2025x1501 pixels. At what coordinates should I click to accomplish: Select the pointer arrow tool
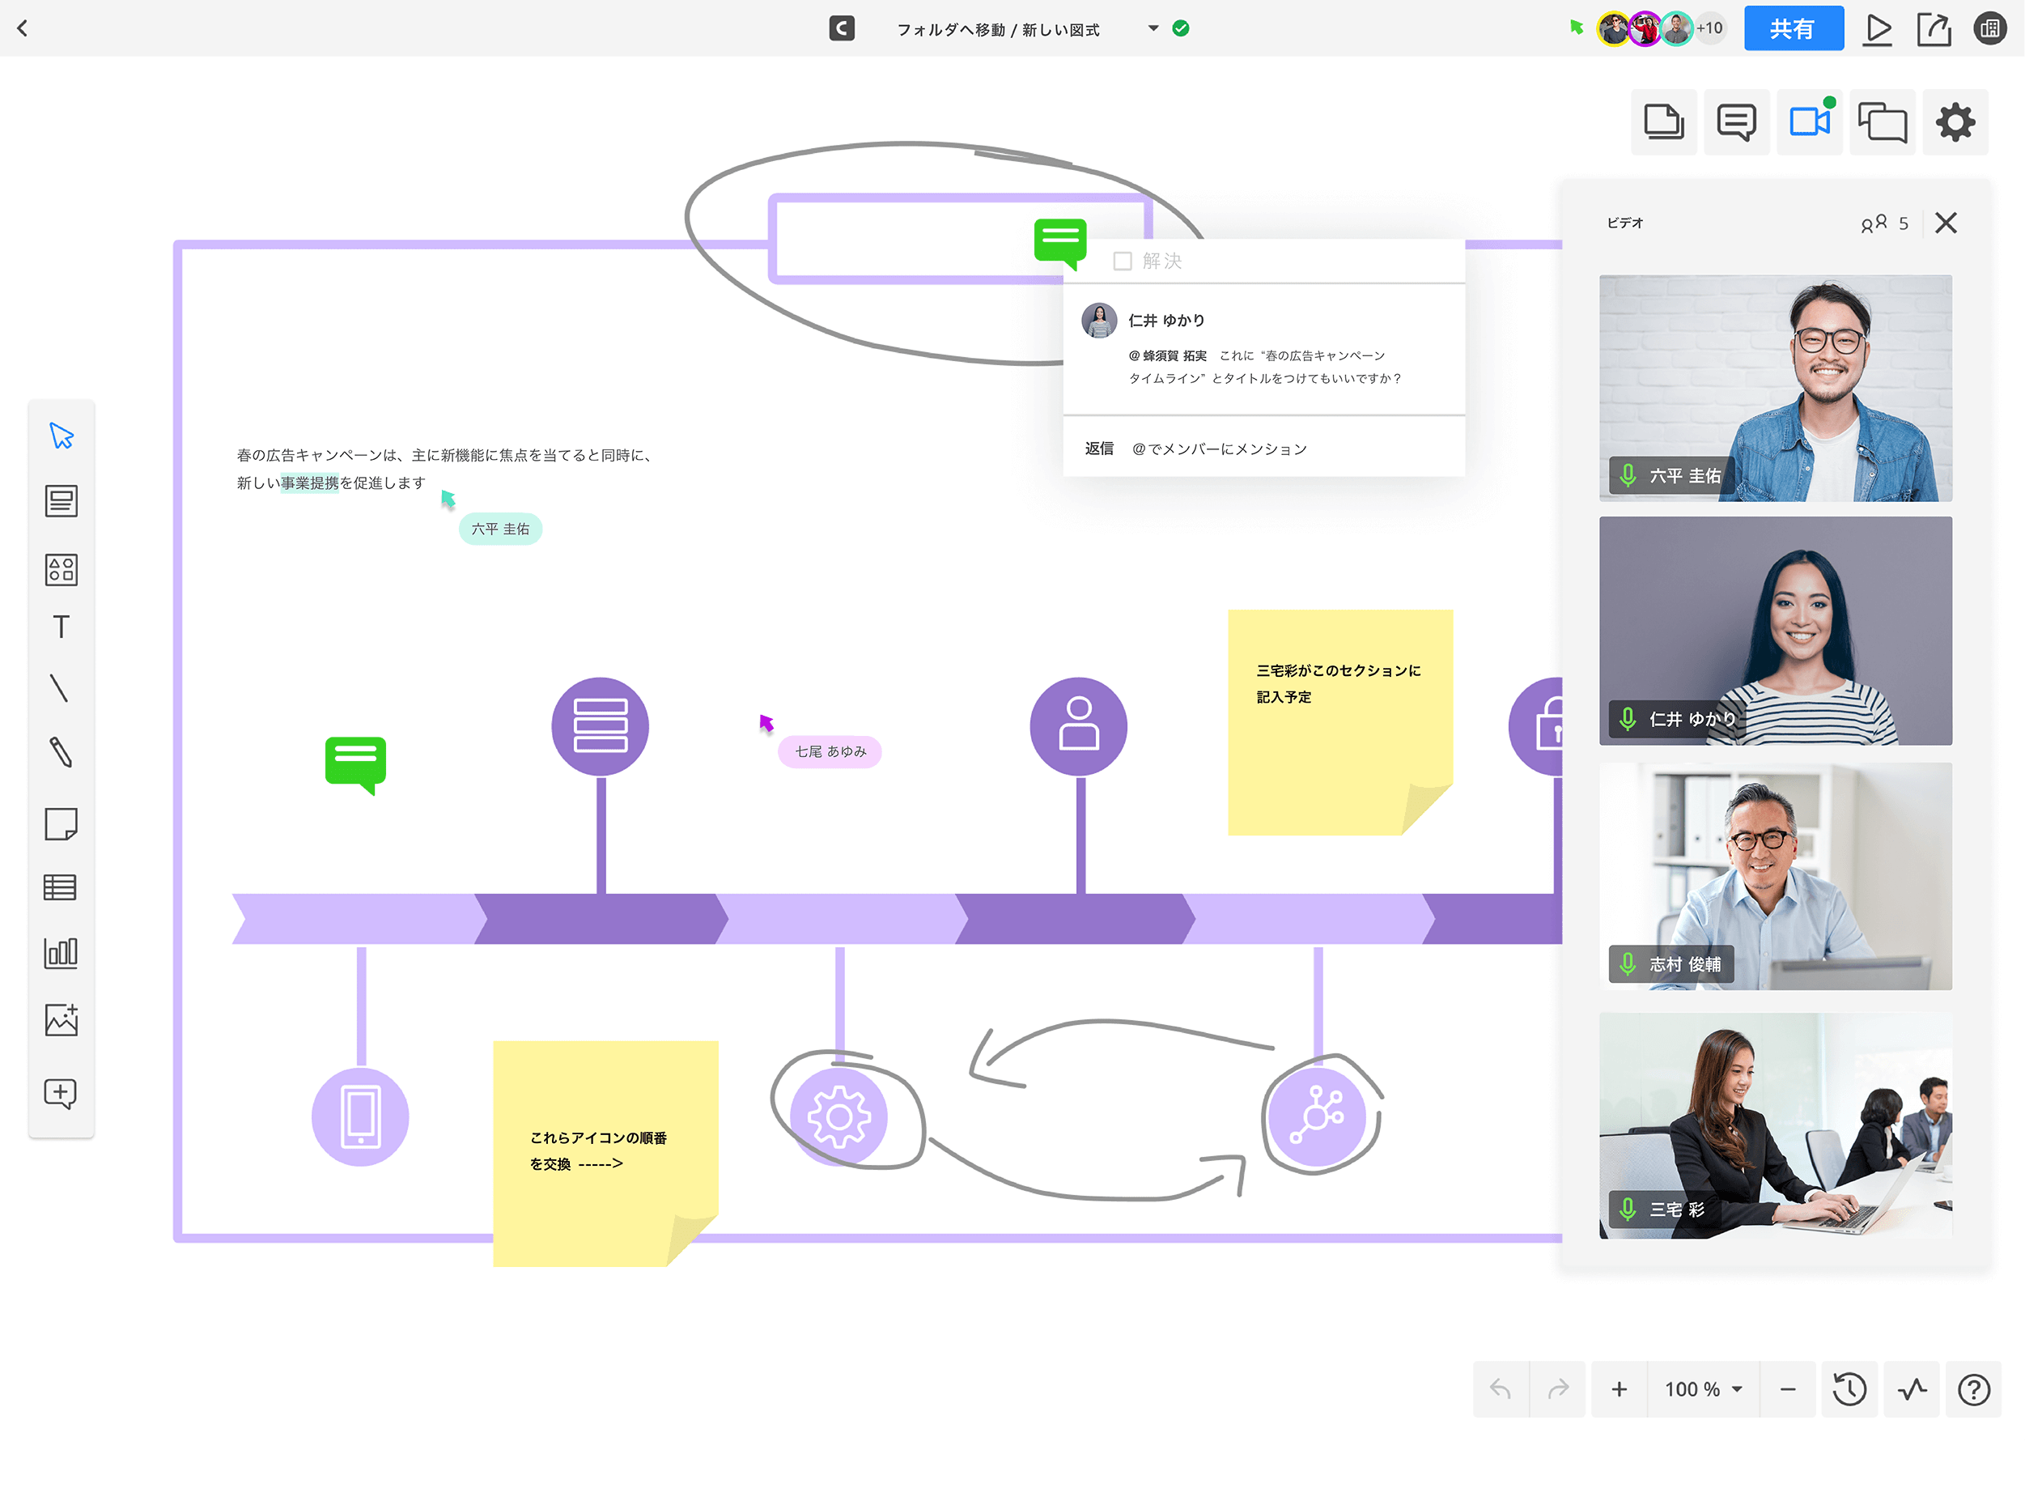click(61, 436)
